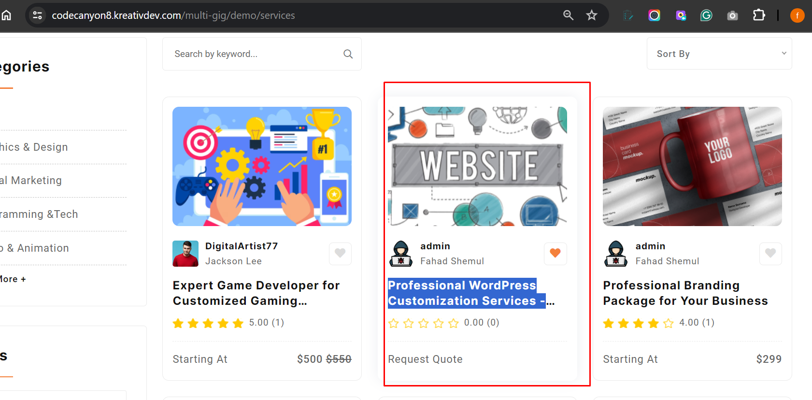Viewport: 812px width, 400px height.
Task: Open Professional Branding Package title
Action: click(x=685, y=293)
